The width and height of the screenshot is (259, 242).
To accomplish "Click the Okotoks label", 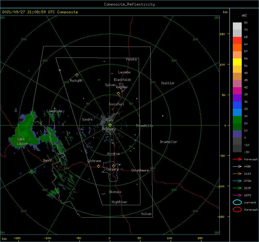I will [x=115, y=192].
